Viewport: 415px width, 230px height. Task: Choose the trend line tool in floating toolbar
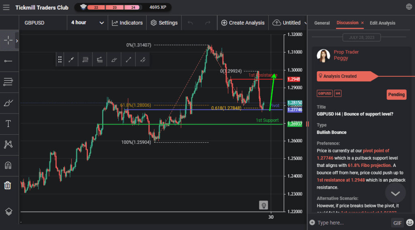pyautogui.click(x=71, y=60)
